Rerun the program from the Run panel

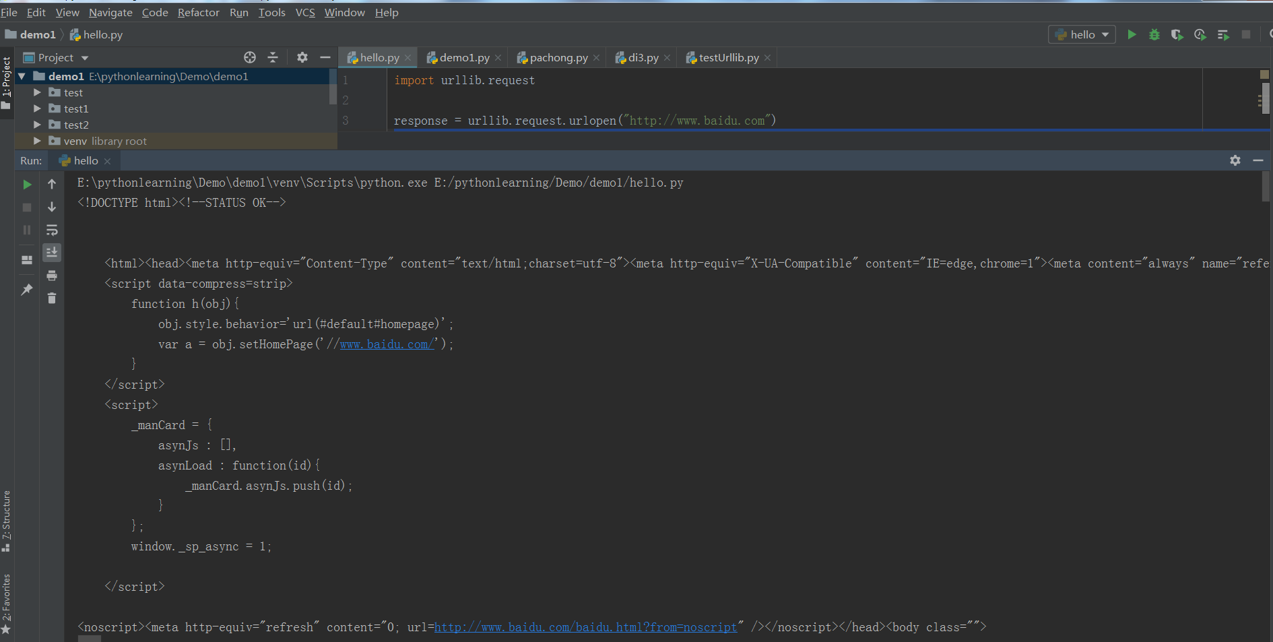click(27, 184)
